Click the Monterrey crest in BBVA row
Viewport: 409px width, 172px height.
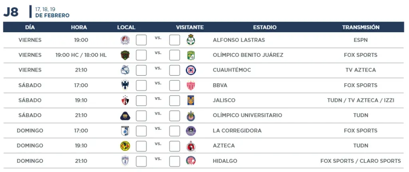pos(125,85)
